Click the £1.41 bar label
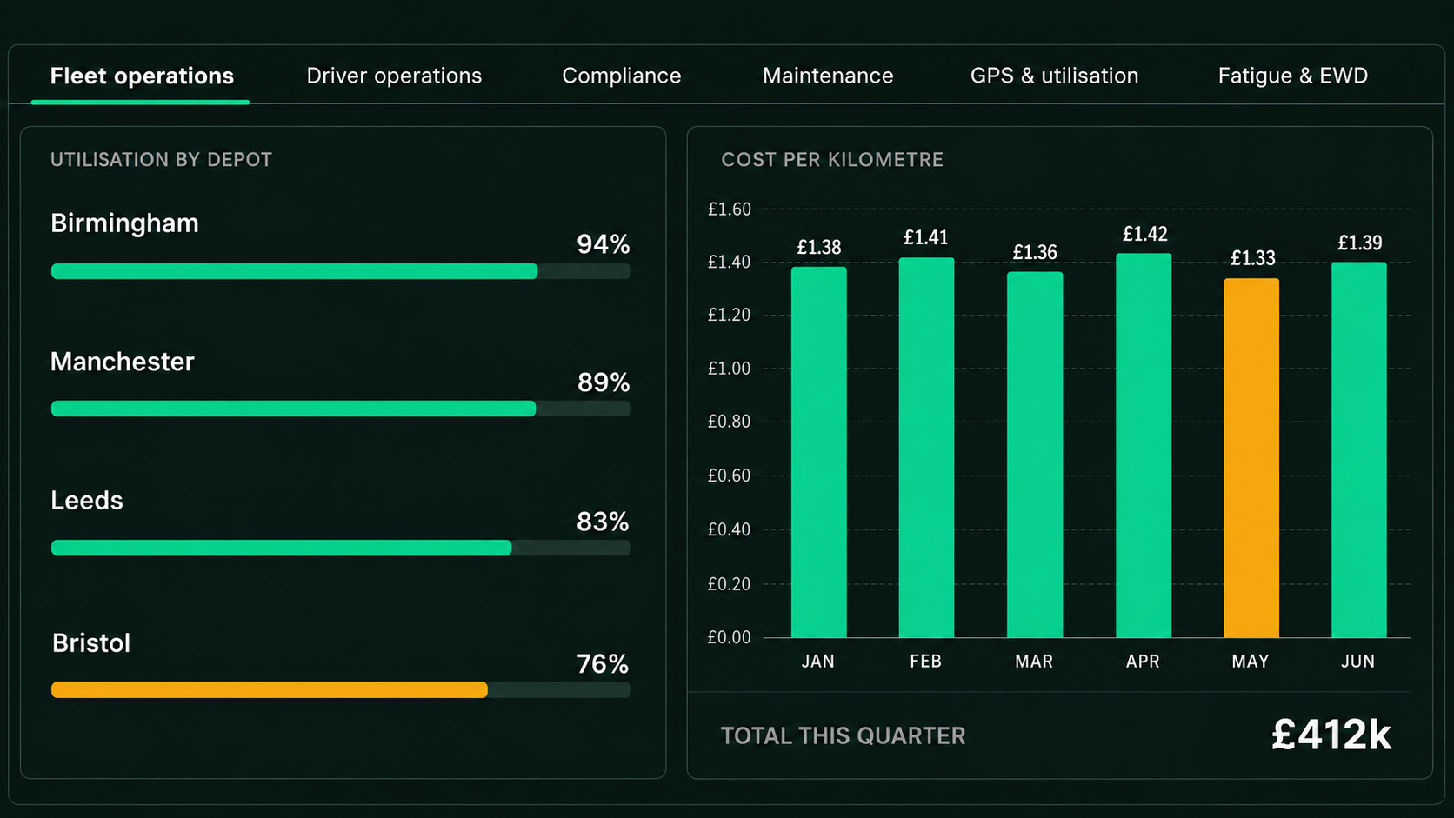This screenshot has width=1454, height=818. pos(926,237)
